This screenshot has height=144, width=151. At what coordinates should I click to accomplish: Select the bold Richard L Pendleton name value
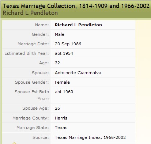(78, 25)
